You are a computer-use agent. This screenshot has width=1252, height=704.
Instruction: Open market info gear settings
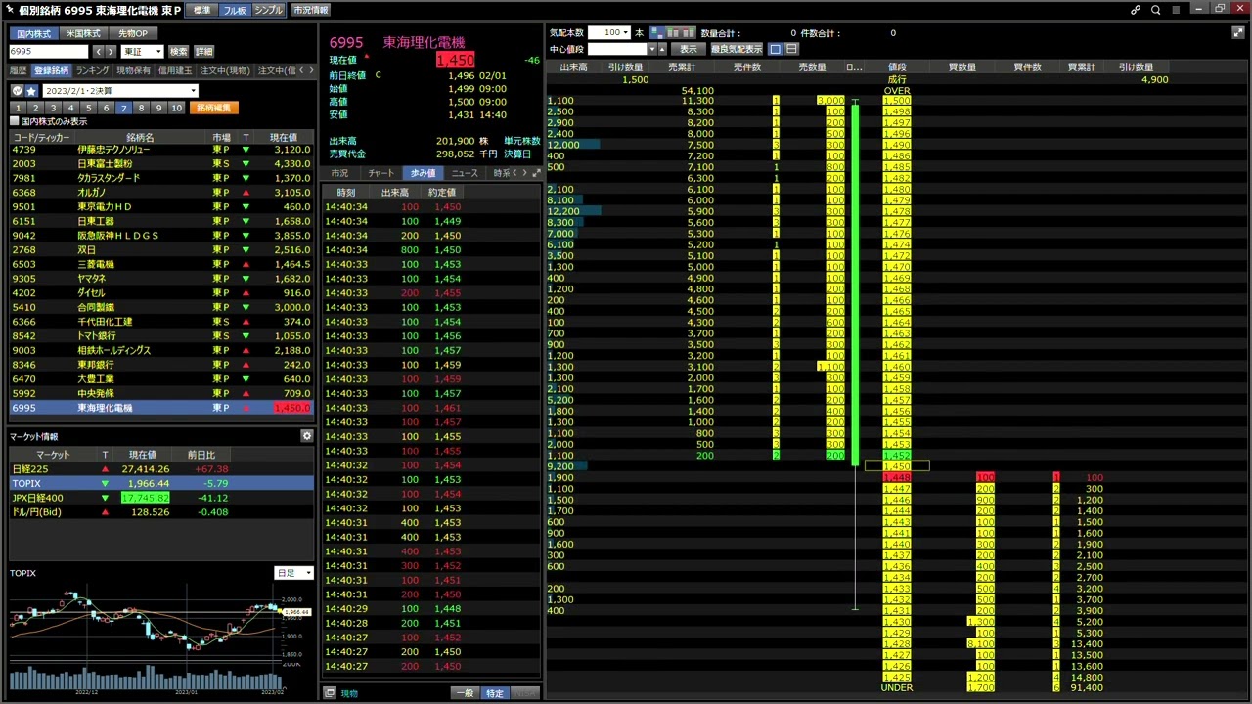306,436
